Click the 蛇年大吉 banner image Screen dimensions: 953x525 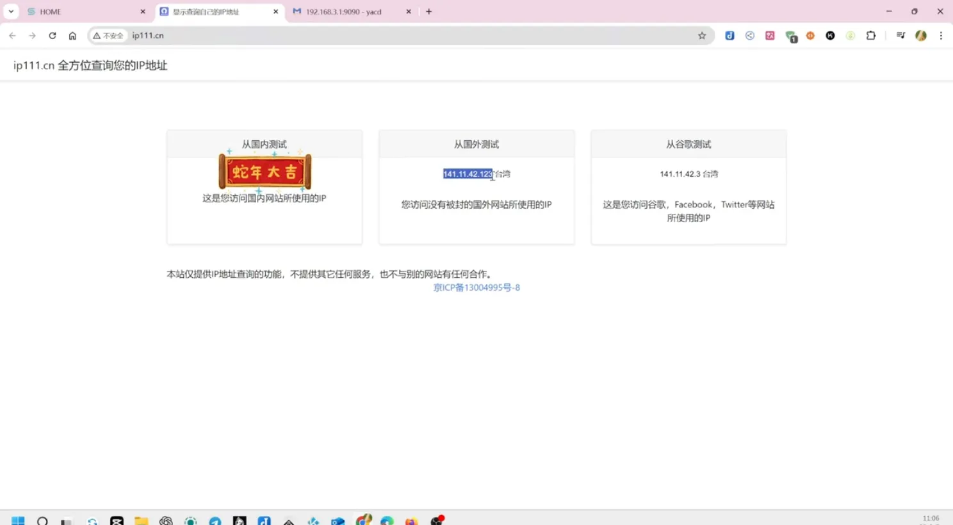click(x=265, y=172)
